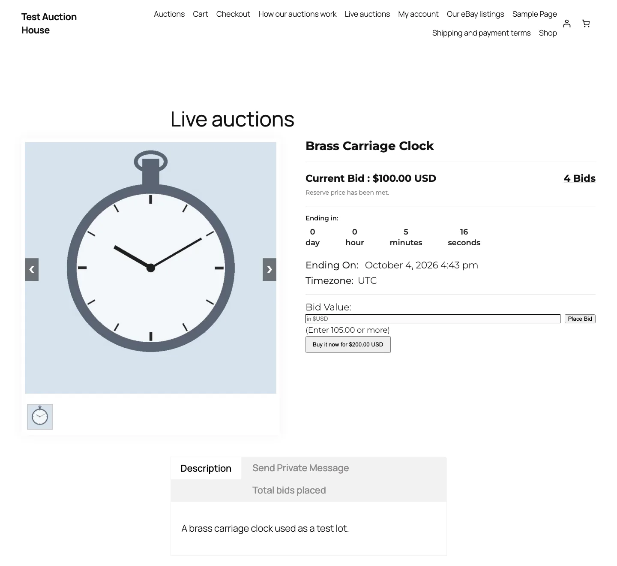Click the Live auctions page heading
Screen dimensions: 617x566
click(232, 119)
